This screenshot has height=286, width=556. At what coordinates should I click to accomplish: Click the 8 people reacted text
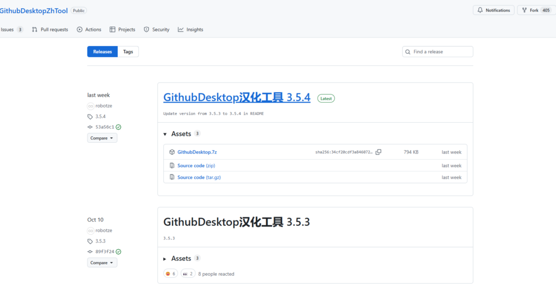(216, 274)
